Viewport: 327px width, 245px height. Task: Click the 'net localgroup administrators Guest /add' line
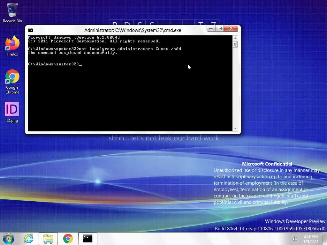(104, 49)
